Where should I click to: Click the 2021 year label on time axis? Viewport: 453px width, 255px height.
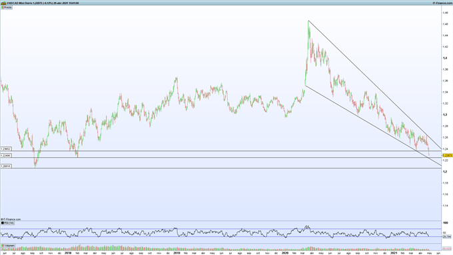point(394,253)
